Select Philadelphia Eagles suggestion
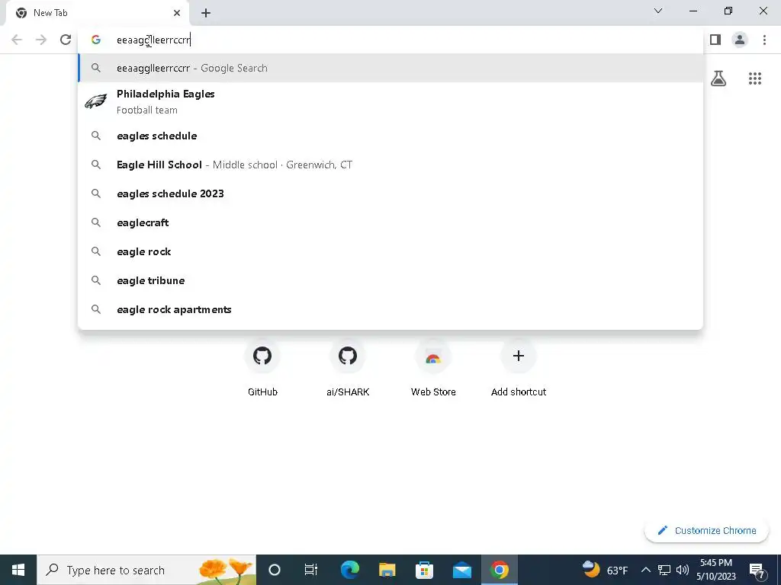This screenshot has height=585, width=781. point(390,101)
